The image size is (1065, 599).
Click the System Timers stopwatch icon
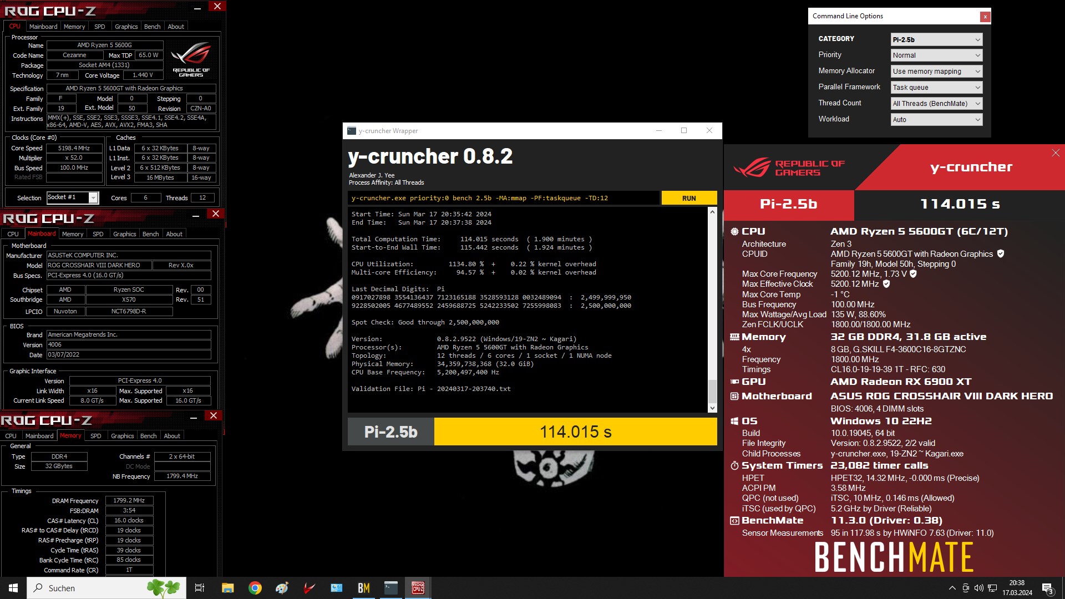point(734,466)
